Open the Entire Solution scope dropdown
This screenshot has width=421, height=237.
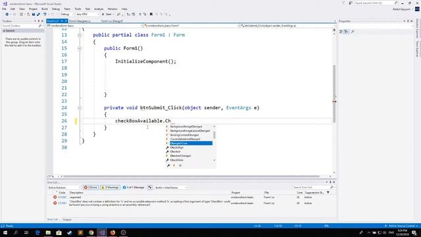click(64, 188)
